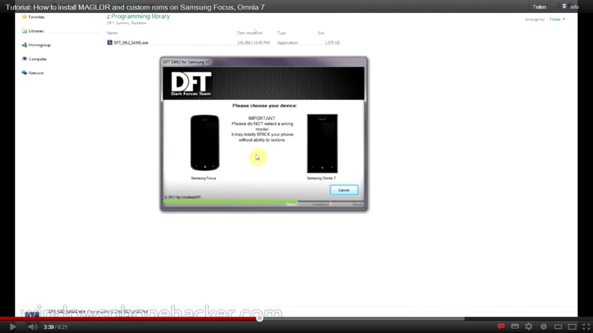Image resolution: width=593 pixels, height=333 pixels.
Task: Open Favorites star icon in the sidebar
Action: [x=24, y=17]
